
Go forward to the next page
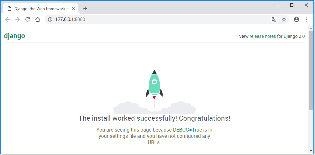click(18, 19)
